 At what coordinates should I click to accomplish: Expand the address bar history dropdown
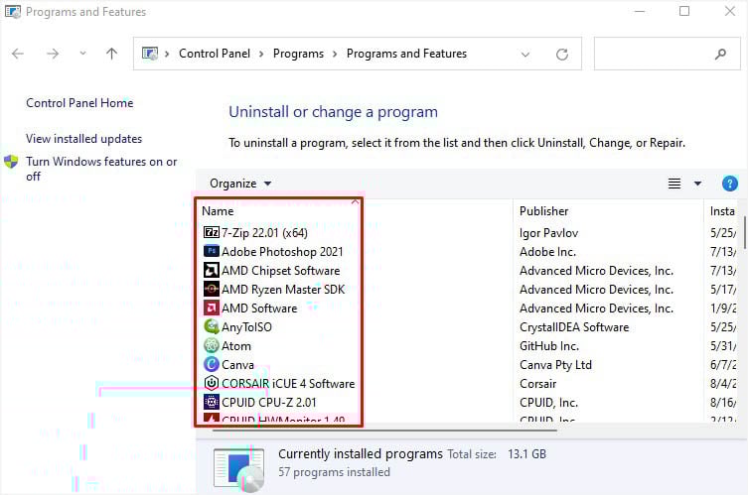click(525, 54)
